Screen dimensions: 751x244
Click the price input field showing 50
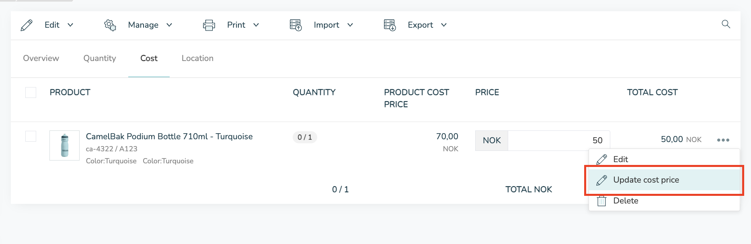click(x=558, y=140)
